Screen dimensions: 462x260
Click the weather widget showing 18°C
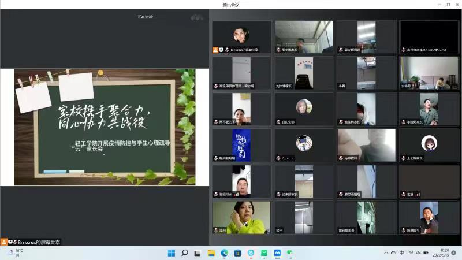(x=14, y=253)
